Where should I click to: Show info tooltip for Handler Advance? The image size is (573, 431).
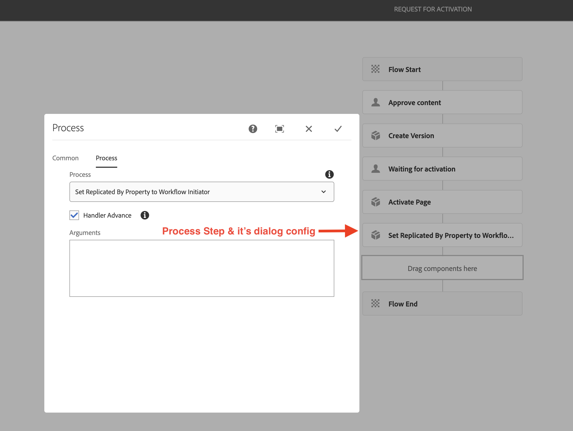tap(145, 215)
